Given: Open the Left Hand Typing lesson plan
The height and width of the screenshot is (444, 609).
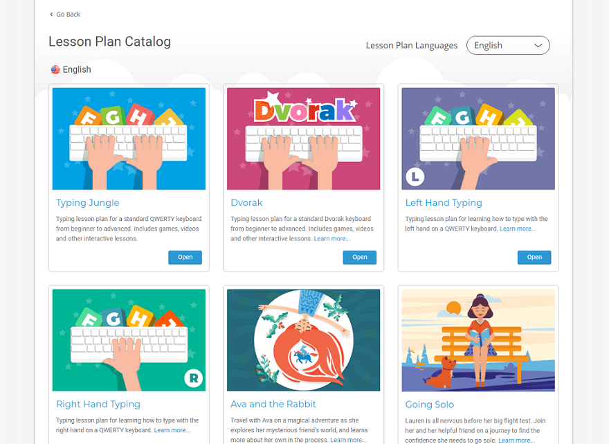Looking at the screenshot, I should pyautogui.click(x=534, y=258).
